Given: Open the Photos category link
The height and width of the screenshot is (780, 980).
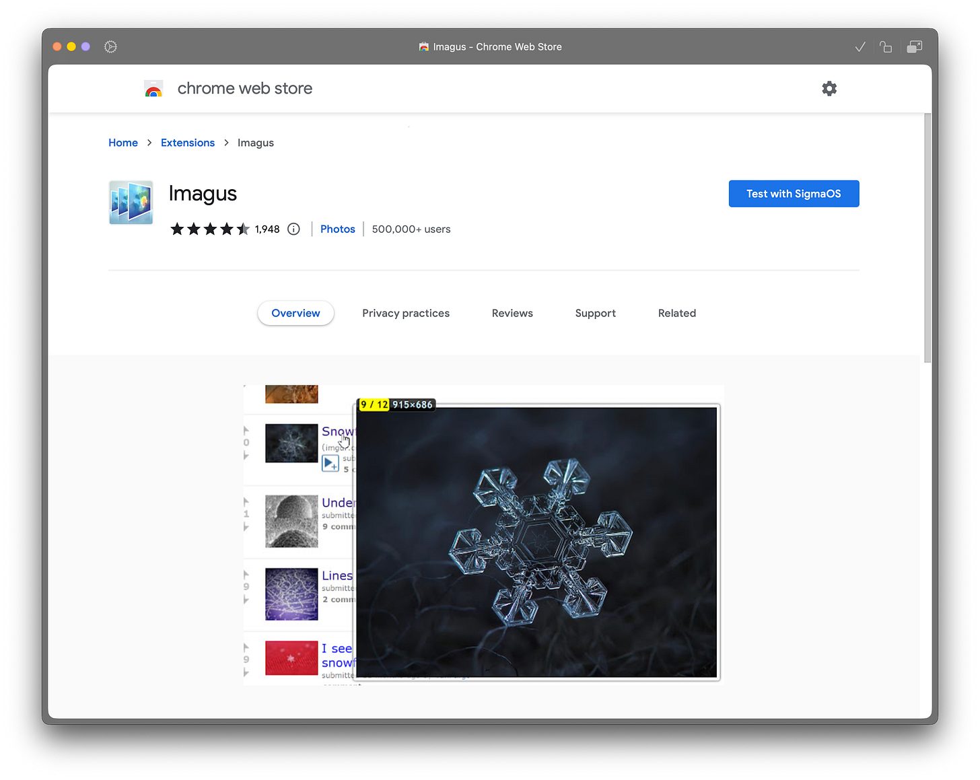Looking at the screenshot, I should click(x=338, y=229).
